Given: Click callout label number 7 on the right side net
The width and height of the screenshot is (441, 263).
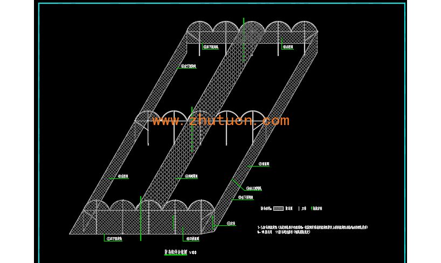Looking at the screenshot, I should (x=264, y=164).
